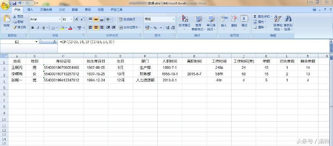Align text right
Viewport: 333px width, 146px height.
(x=101, y=28)
